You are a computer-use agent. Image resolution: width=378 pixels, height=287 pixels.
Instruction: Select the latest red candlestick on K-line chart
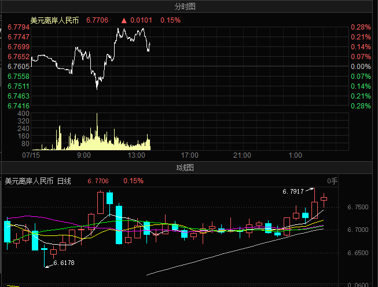point(324,199)
